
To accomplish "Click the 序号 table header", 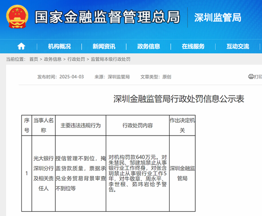I will (27, 125).
